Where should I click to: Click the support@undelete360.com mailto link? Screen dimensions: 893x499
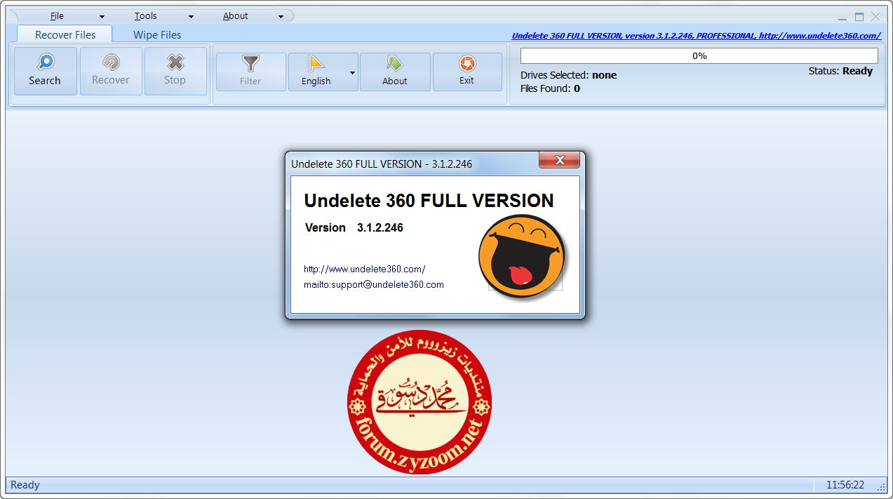coord(374,284)
